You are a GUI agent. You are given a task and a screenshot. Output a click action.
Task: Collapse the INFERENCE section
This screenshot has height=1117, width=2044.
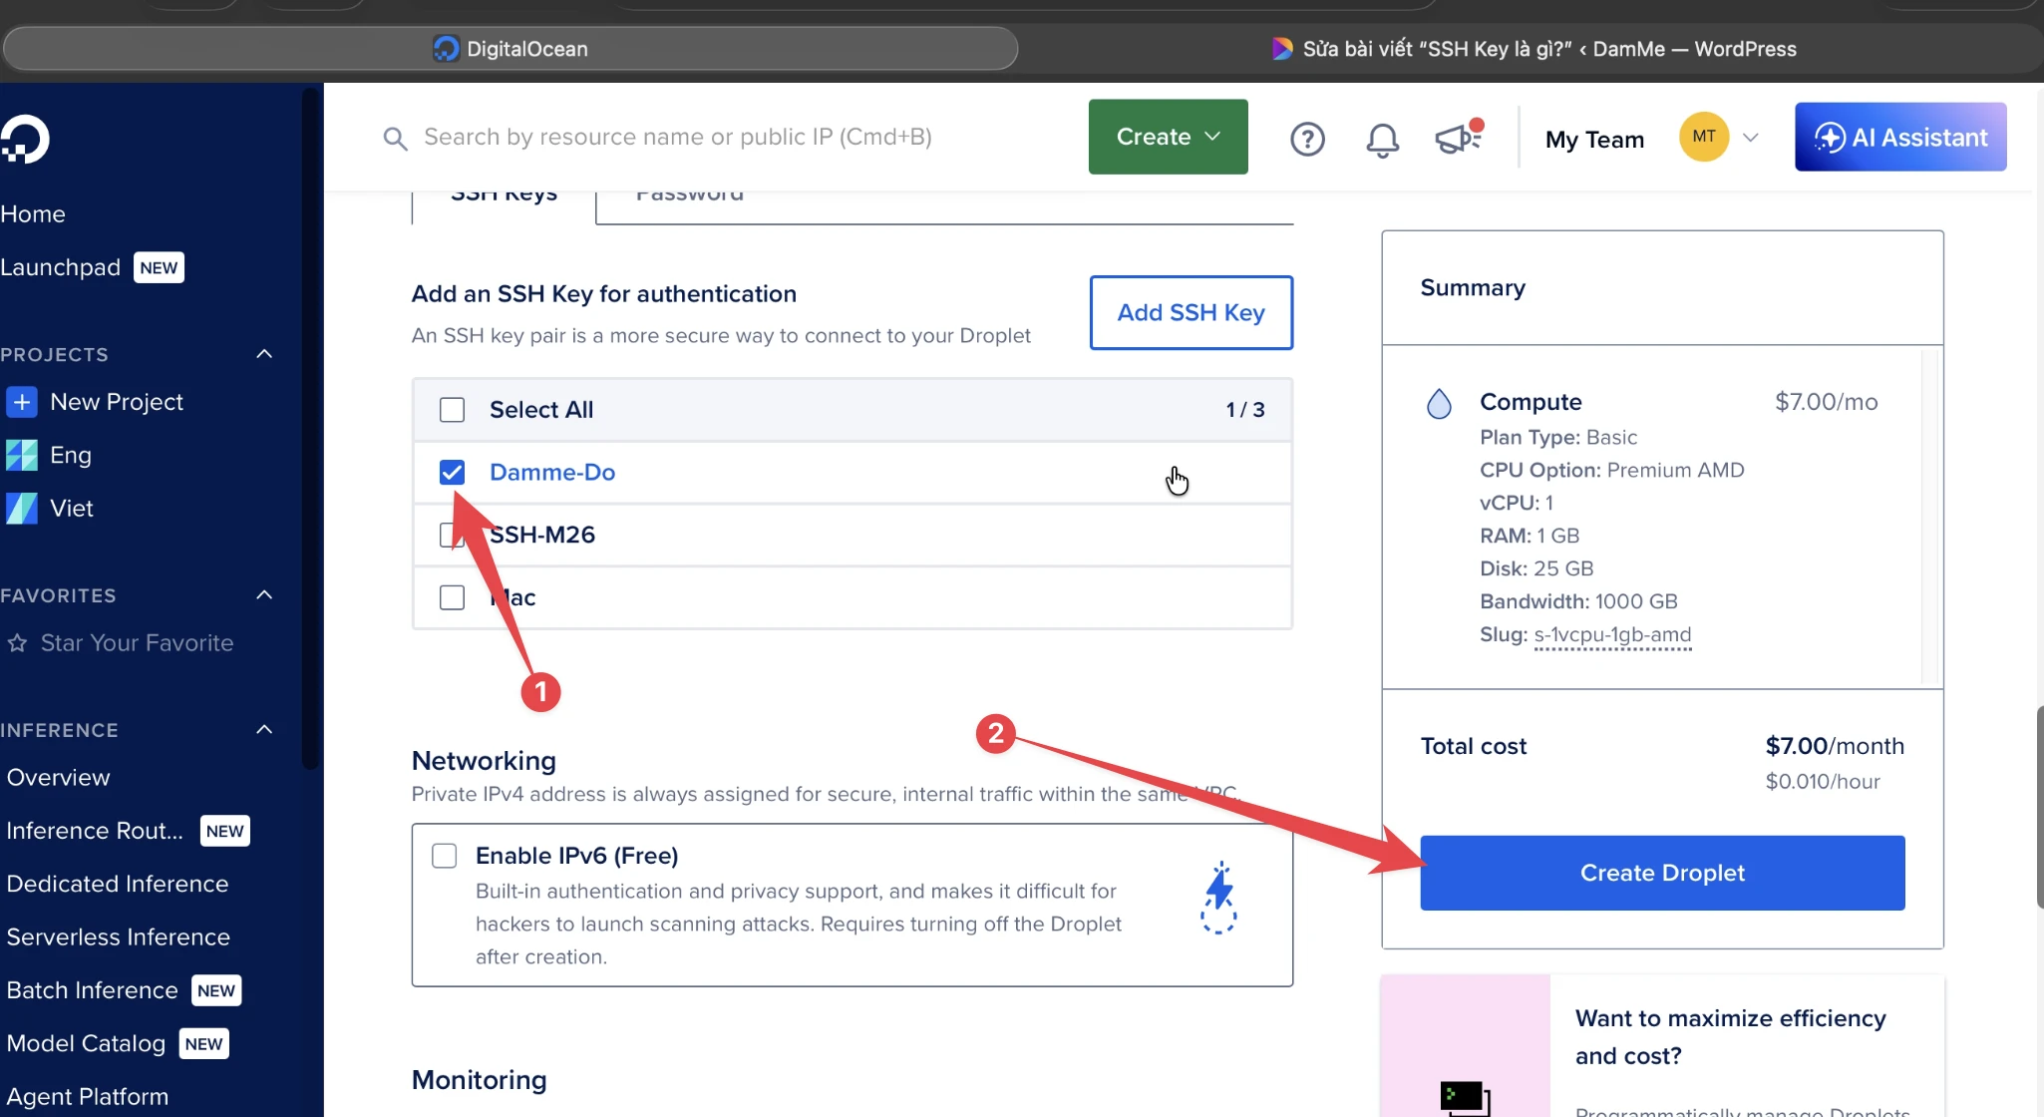pos(264,729)
